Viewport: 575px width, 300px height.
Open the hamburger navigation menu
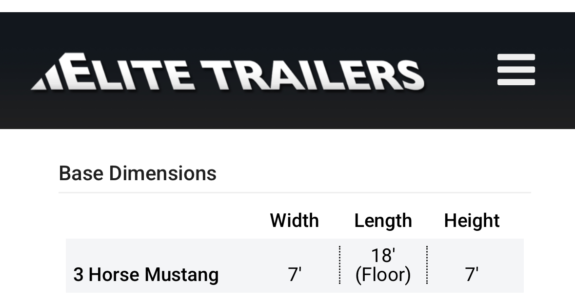click(516, 70)
